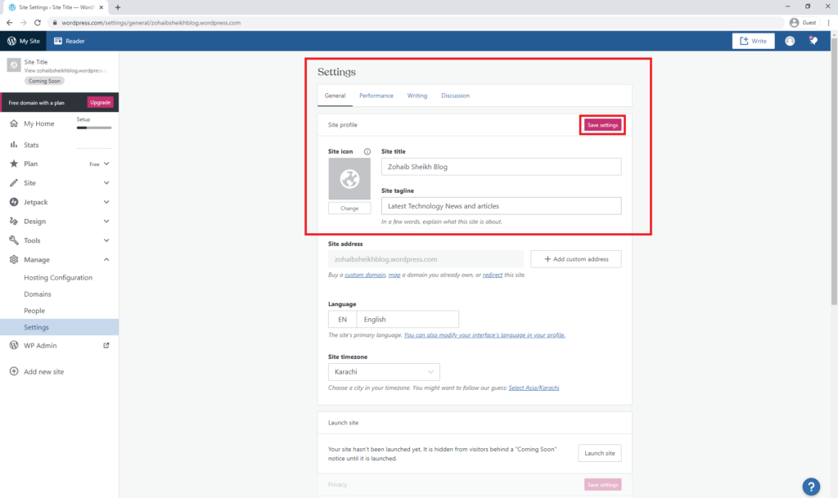
Task: Click the Site tagline input field
Action: [x=502, y=206]
